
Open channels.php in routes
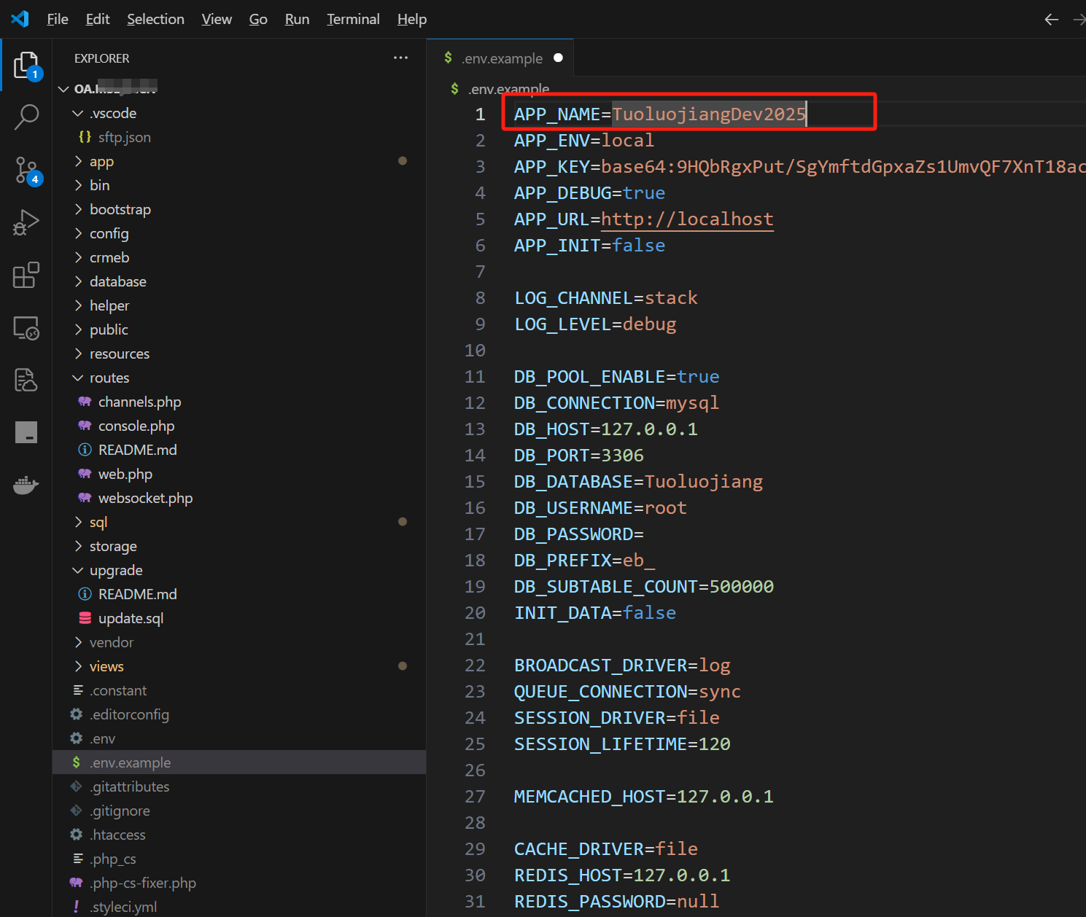coord(239,402)
